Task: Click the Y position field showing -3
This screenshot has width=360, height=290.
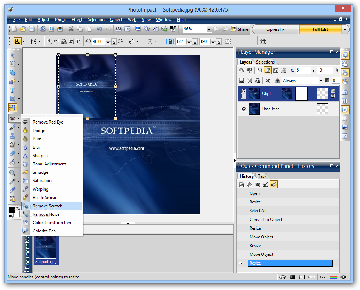Action: click(x=325, y=70)
